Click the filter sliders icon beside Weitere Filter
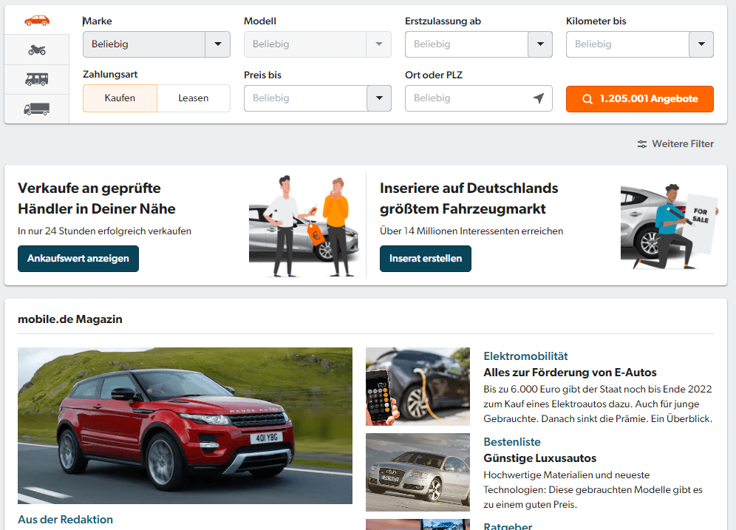Viewport: 736px width, 530px height. click(641, 144)
